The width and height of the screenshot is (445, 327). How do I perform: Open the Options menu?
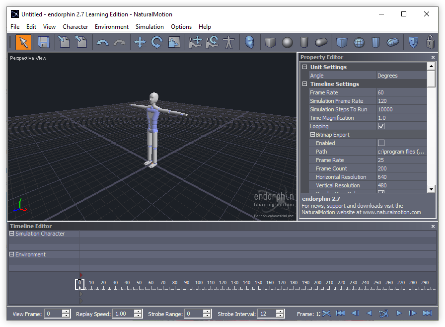click(x=181, y=27)
